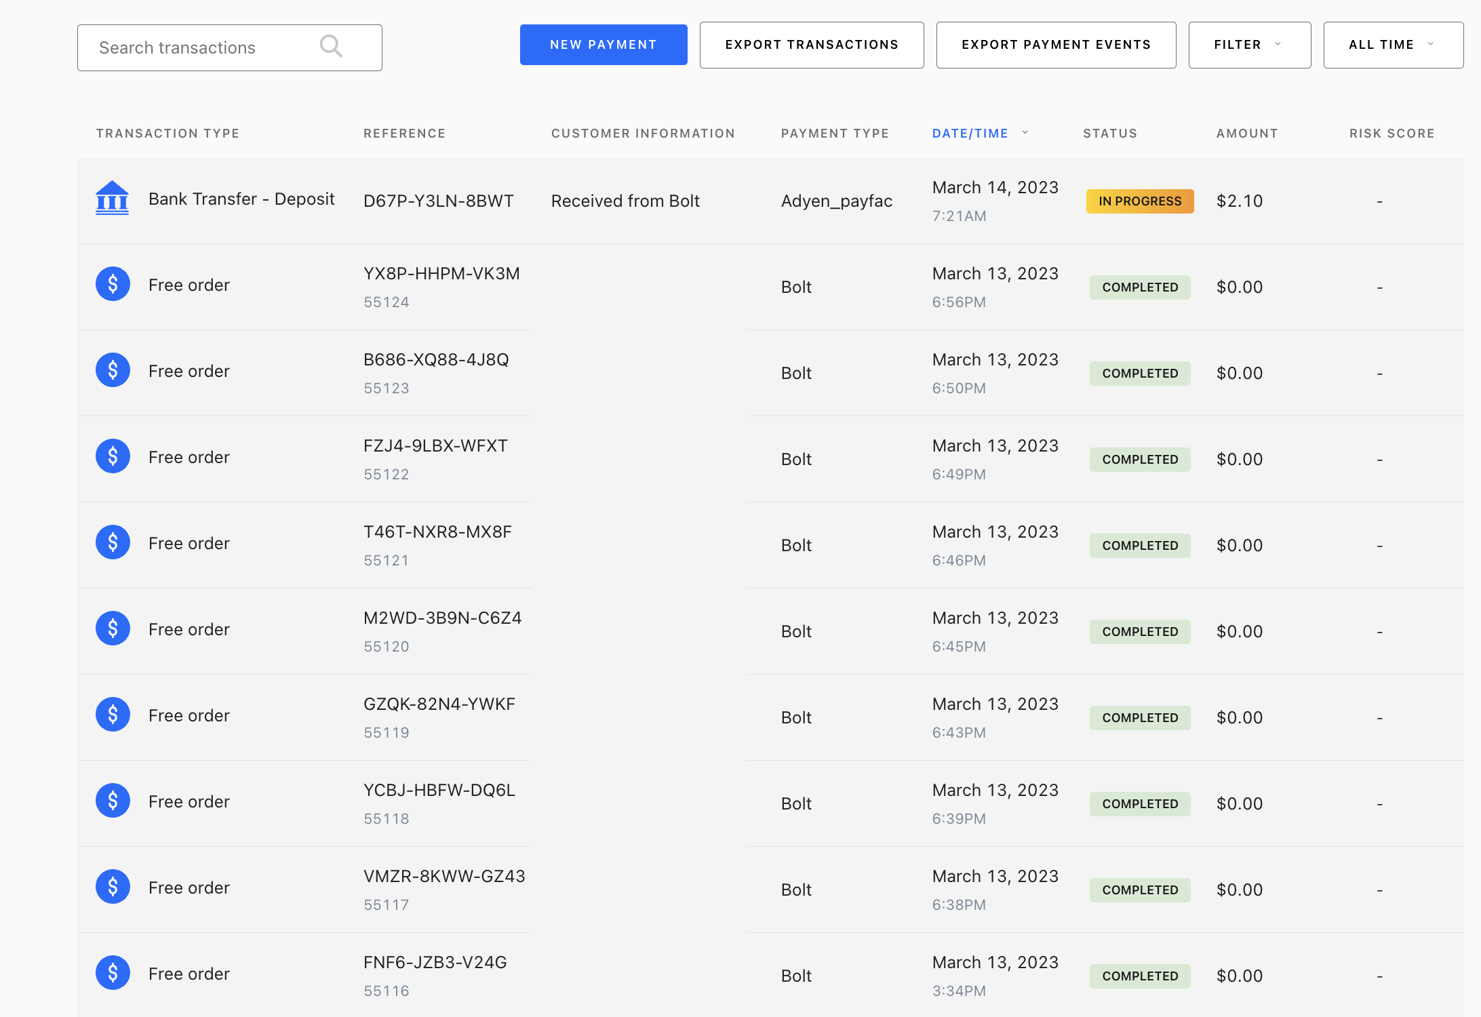This screenshot has width=1481, height=1017.
Task: Click the Reference column header
Action: click(404, 134)
